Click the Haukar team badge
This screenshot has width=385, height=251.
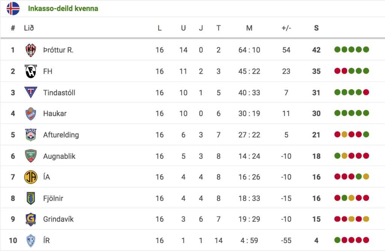click(x=31, y=114)
